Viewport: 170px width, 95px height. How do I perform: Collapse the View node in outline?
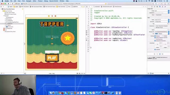click(4, 16)
